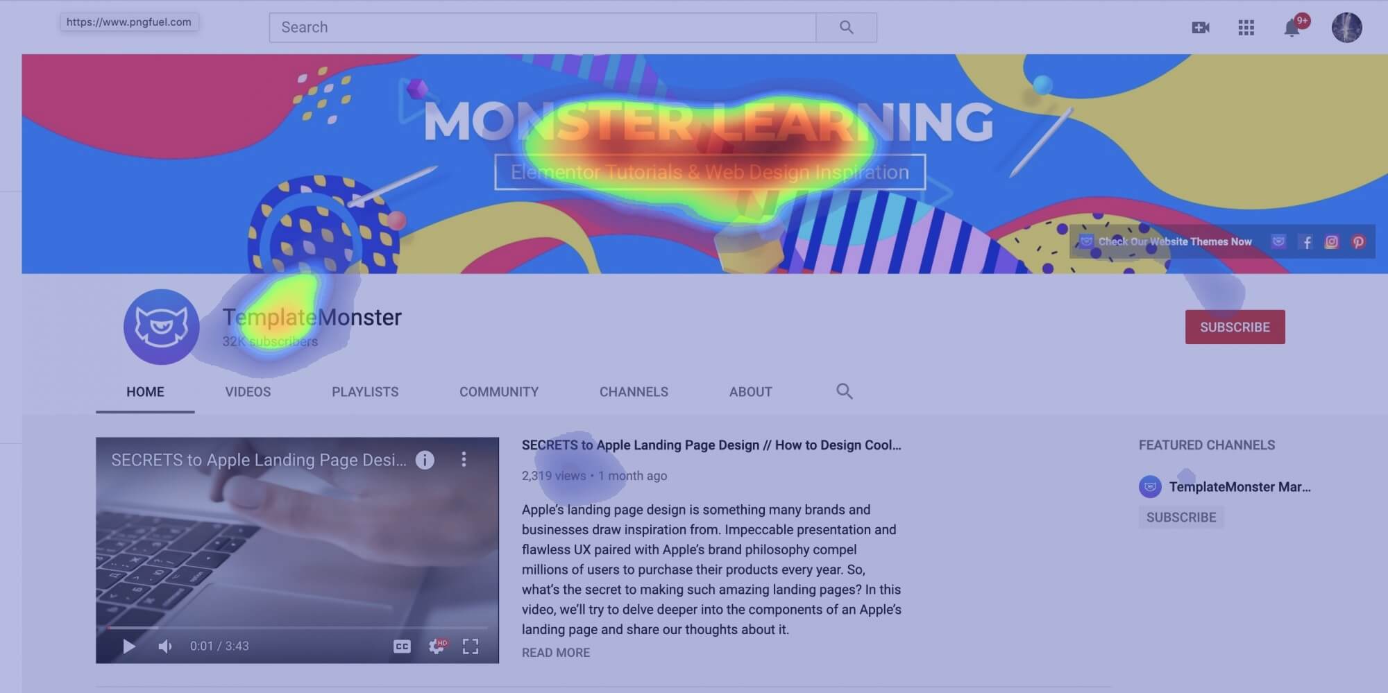Subscribe to featured TemplateMonster Mar... channel

pos(1181,517)
